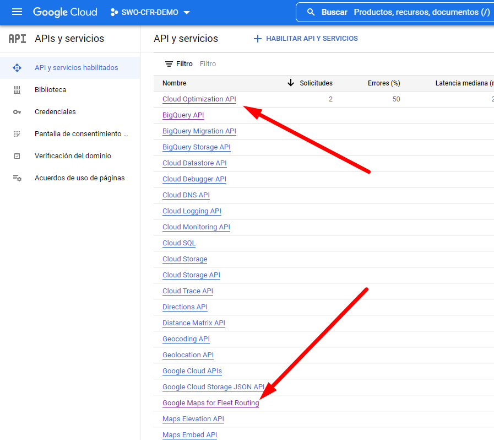Select API y servicios habilitados
The height and width of the screenshot is (440, 494).
click(76, 68)
